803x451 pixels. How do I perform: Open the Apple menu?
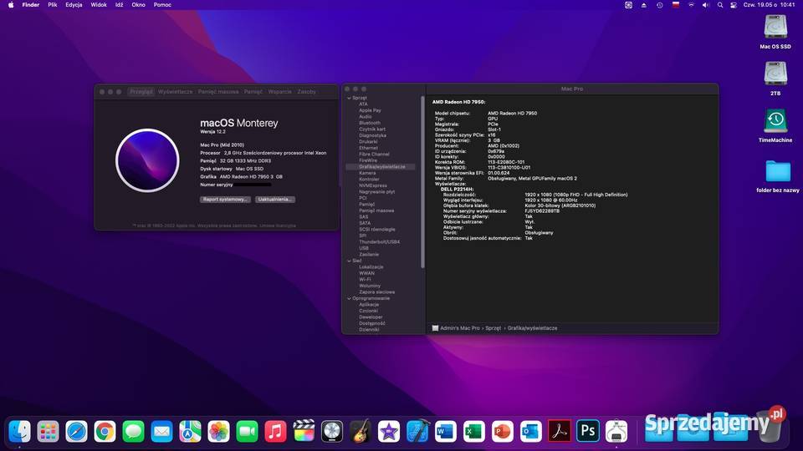(11, 5)
